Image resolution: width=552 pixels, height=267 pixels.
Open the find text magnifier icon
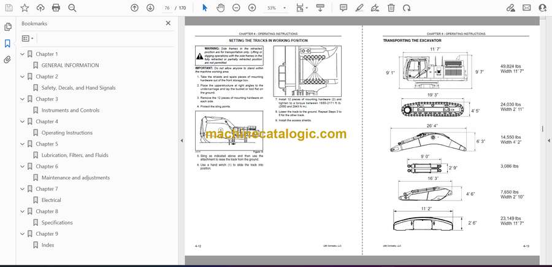point(72,8)
